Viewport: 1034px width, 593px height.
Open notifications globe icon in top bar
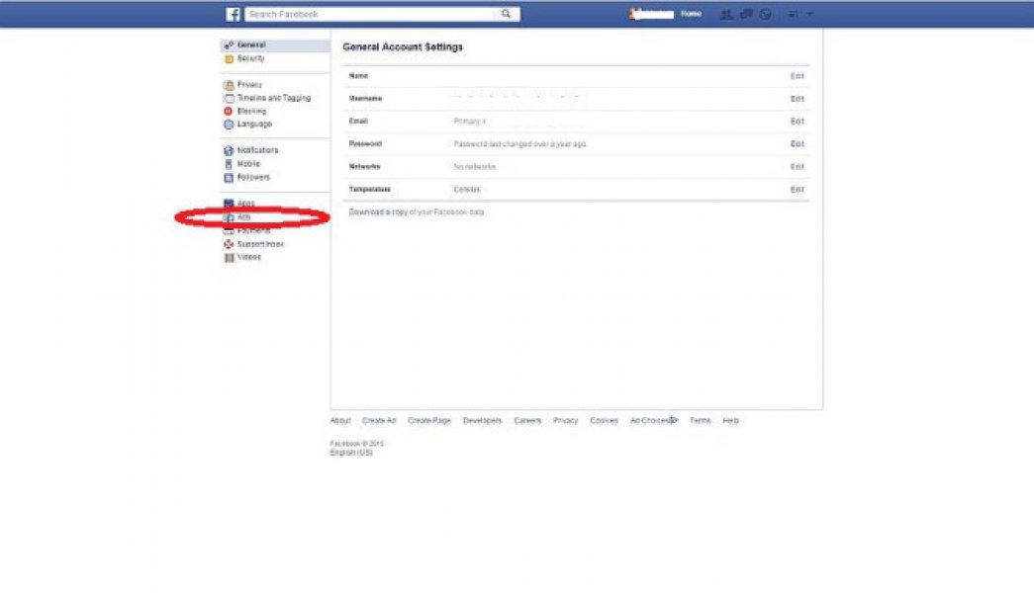765,14
